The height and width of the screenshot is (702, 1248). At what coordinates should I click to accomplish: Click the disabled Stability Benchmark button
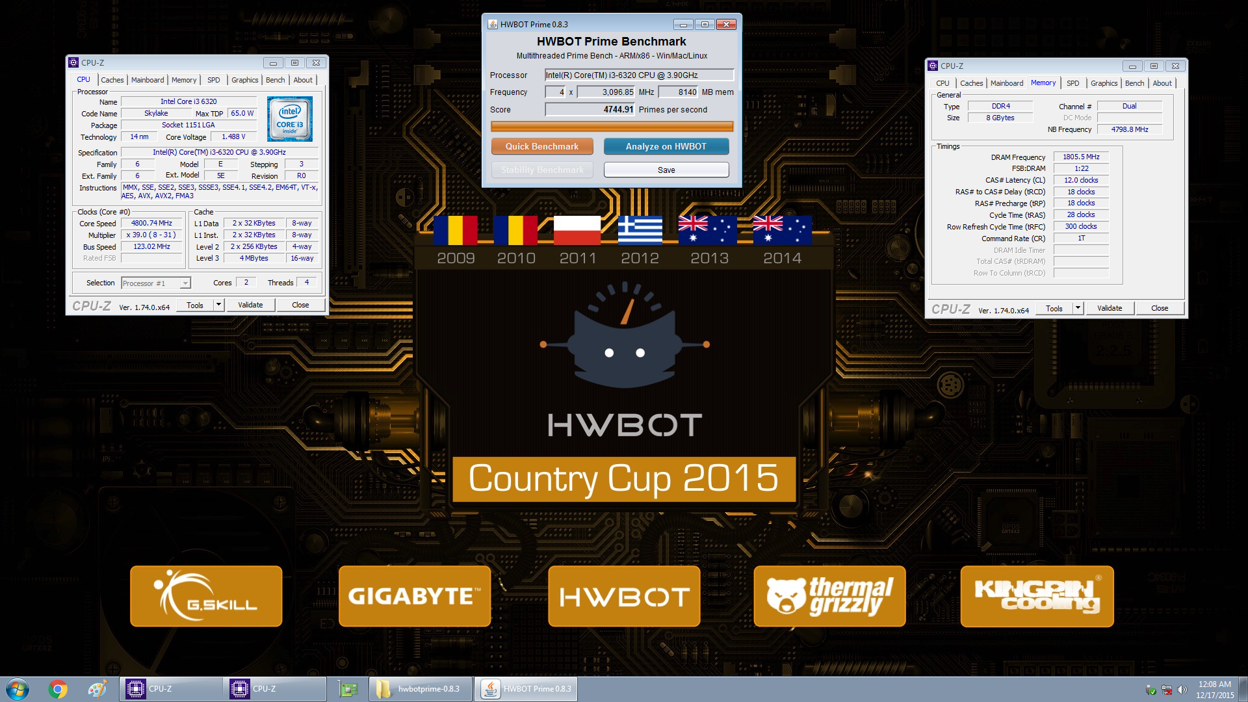coord(542,170)
